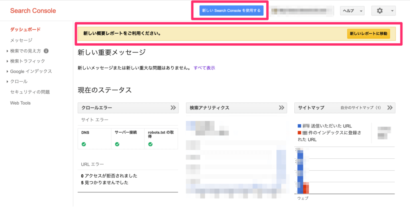Click the サーバー接続 label
The width and height of the screenshot is (410, 208).
pyautogui.click(x=126, y=132)
